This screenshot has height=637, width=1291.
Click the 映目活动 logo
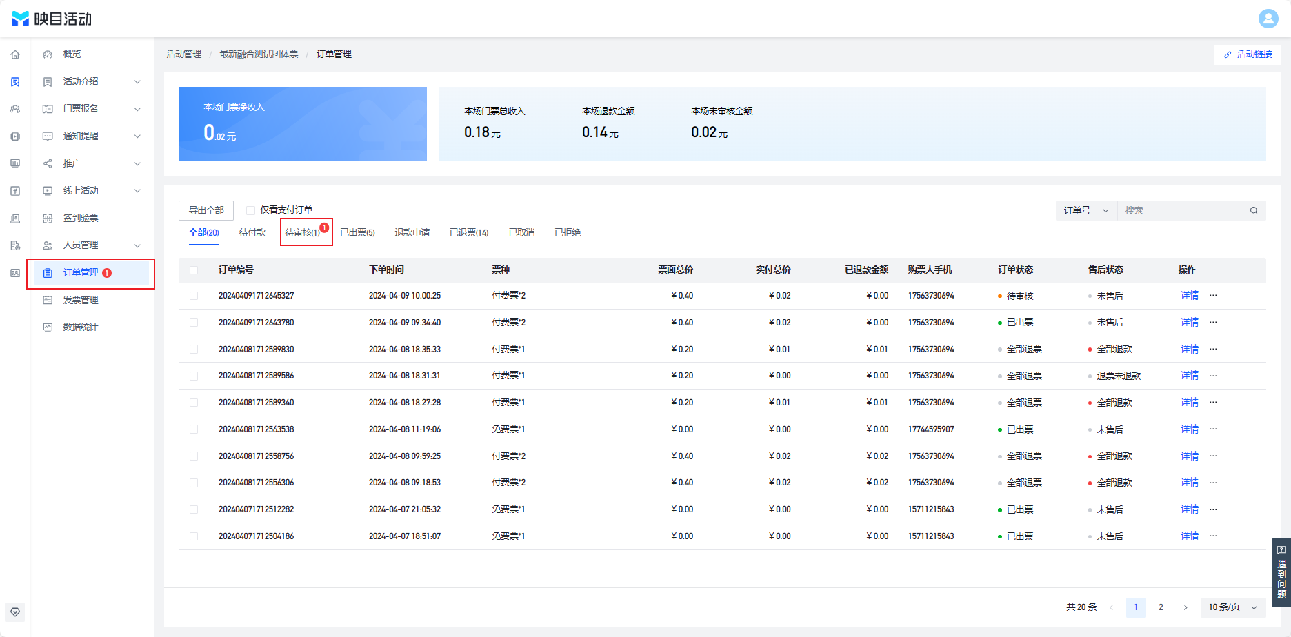(52, 19)
